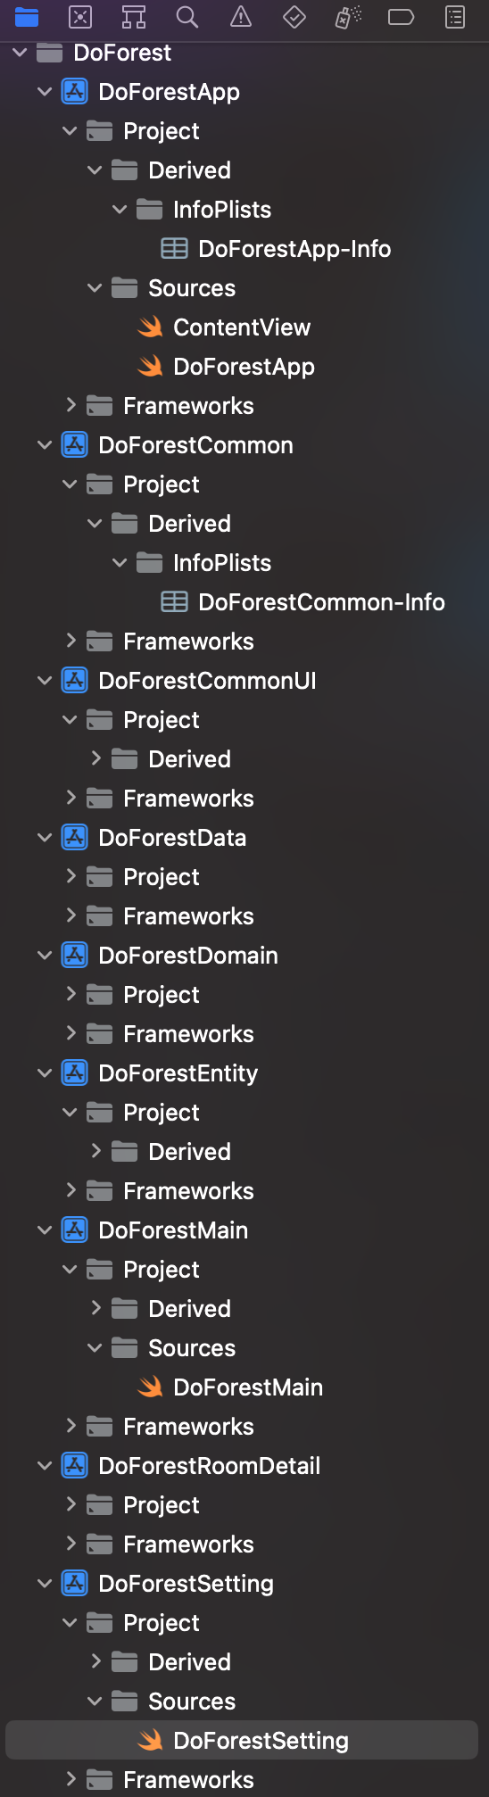Select the Frameworks row under DoForestCommon
The height and width of the screenshot is (1797, 489).
click(244, 642)
